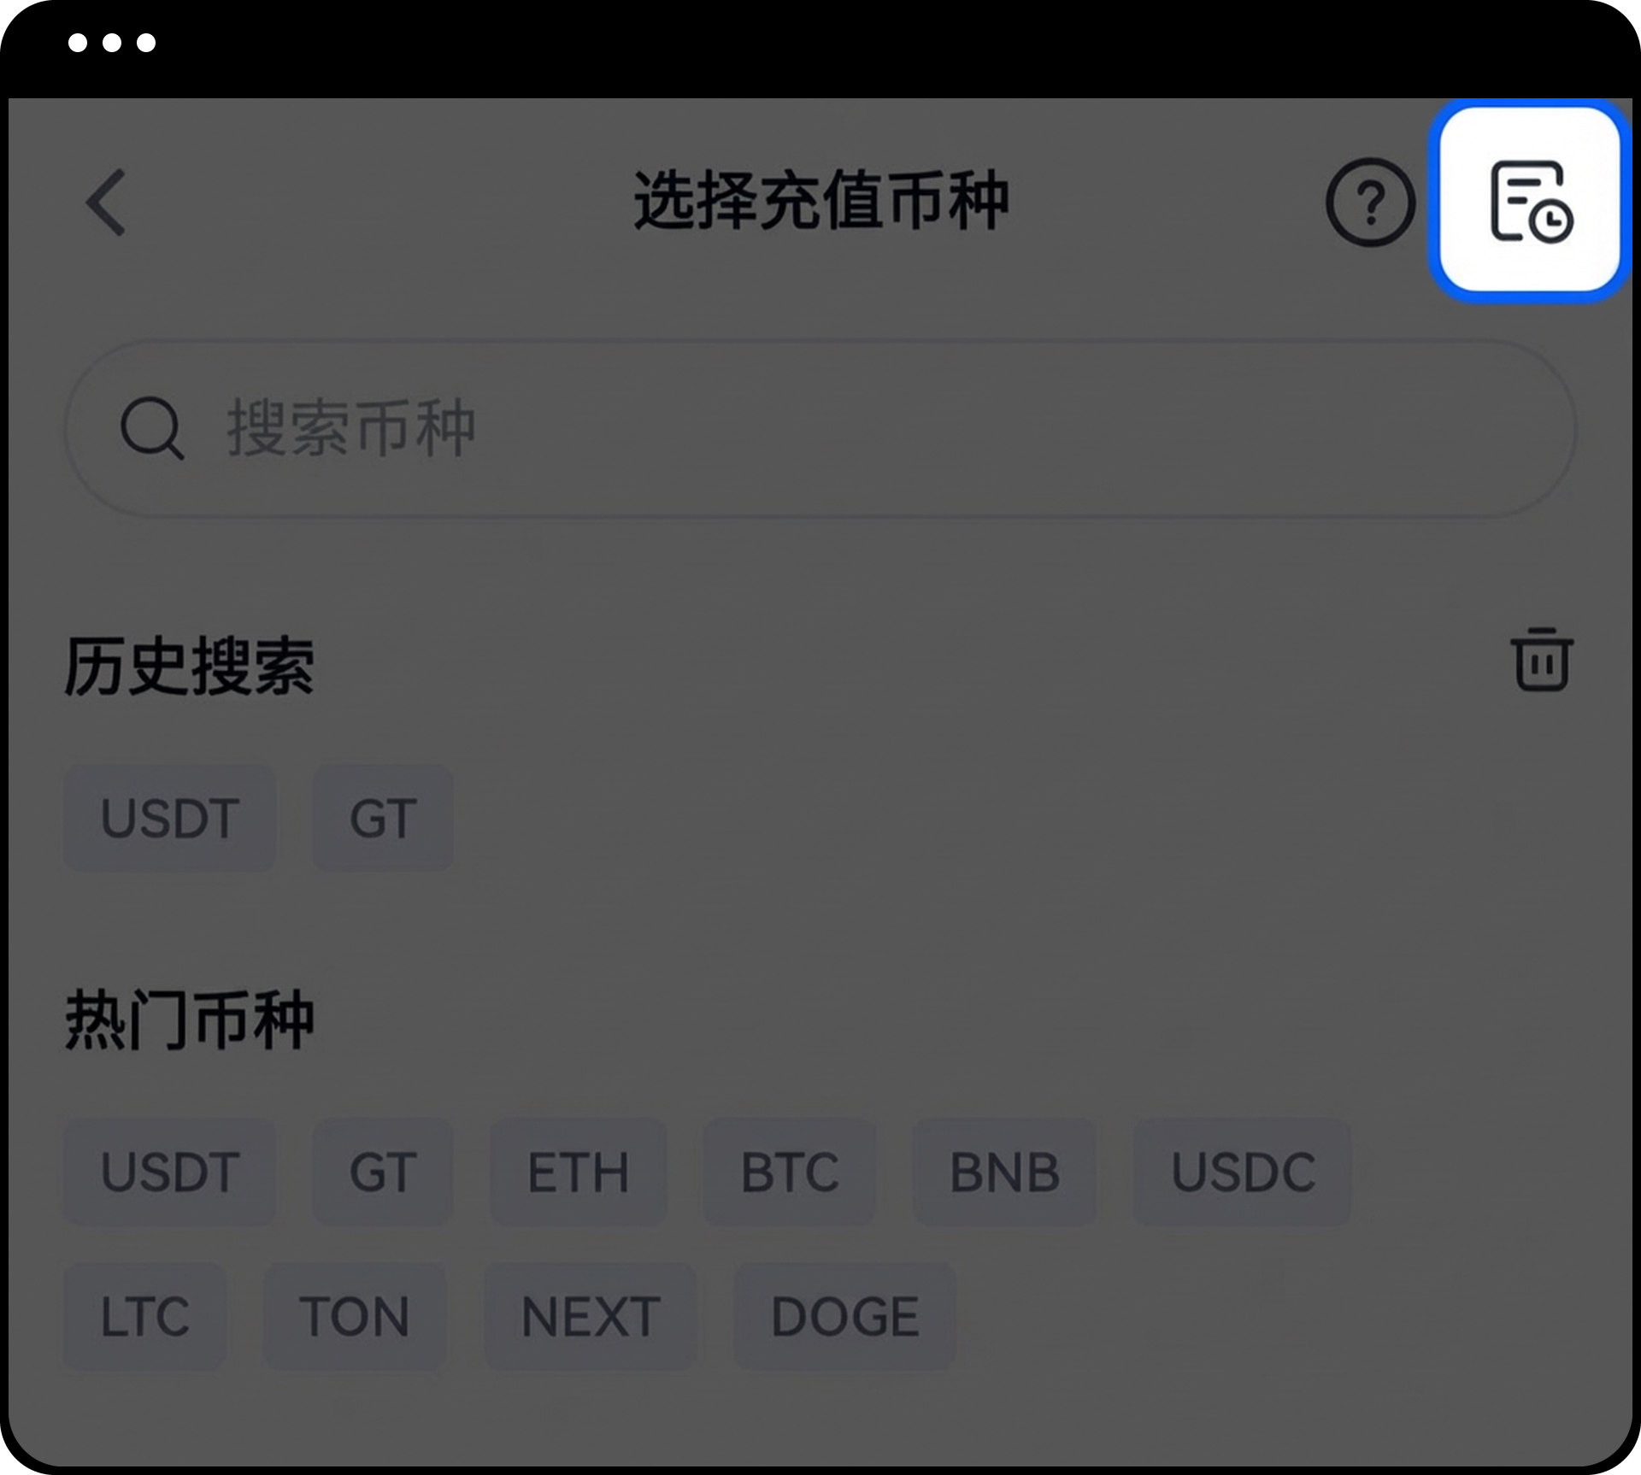This screenshot has height=1475, width=1641.
Task: Select GT from 历史搜索
Action: tap(383, 818)
